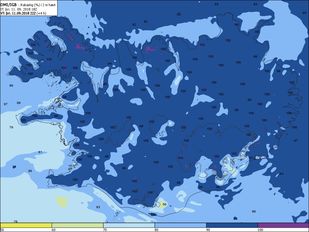Image resolution: width=309 pixels, height=232 pixels.
Task: Click the legend scale label 90
Action: coord(208,230)
